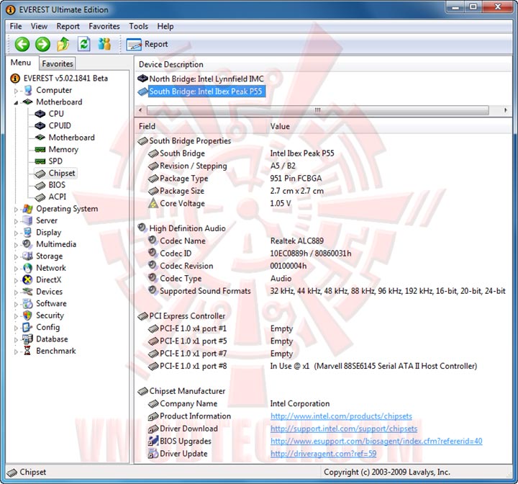
Task: Open the Favorites menu in menu bar
Action: [104, 26]
